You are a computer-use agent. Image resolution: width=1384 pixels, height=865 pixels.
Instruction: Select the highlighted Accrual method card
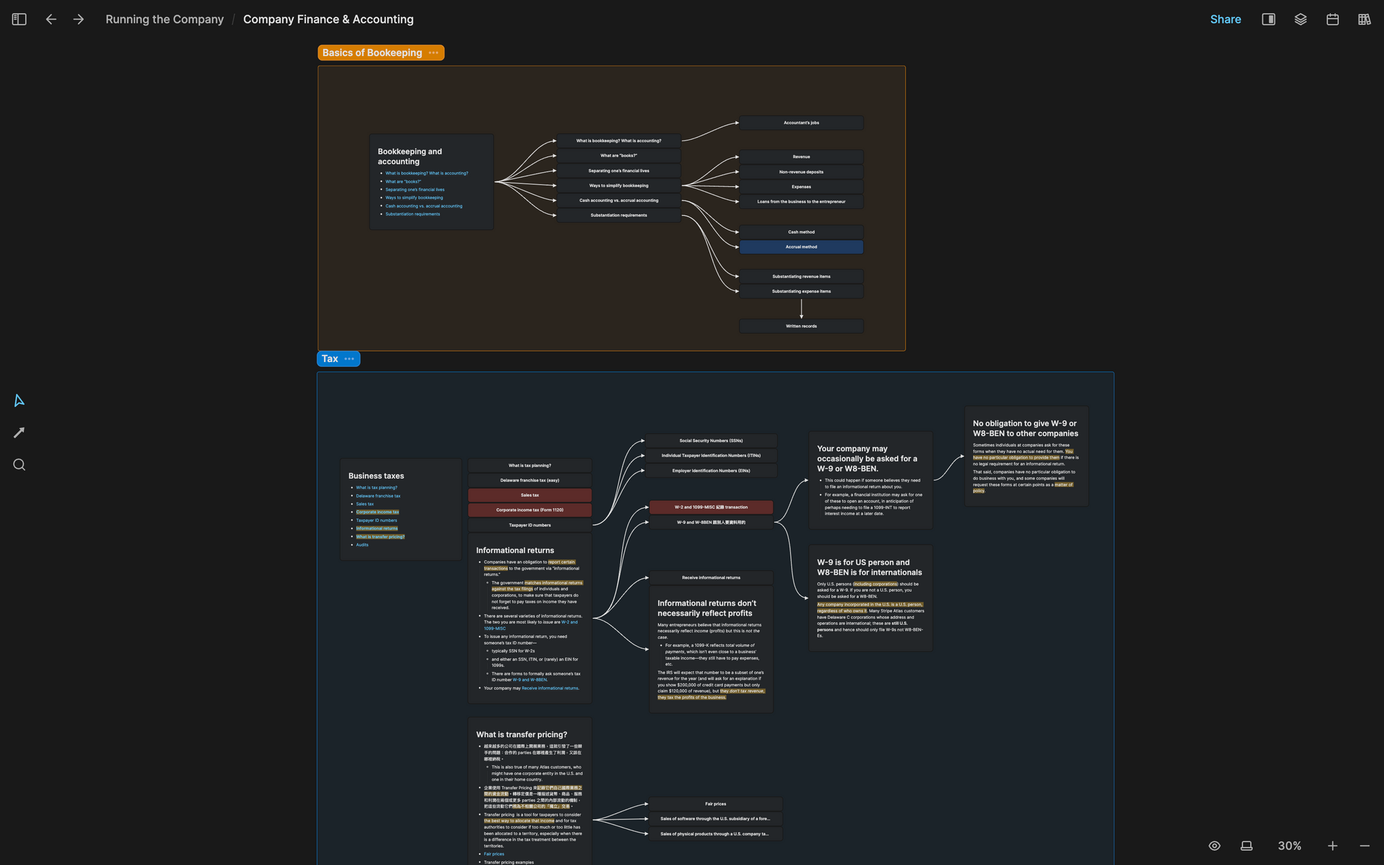pyautogui.click(x=801, y=247)
